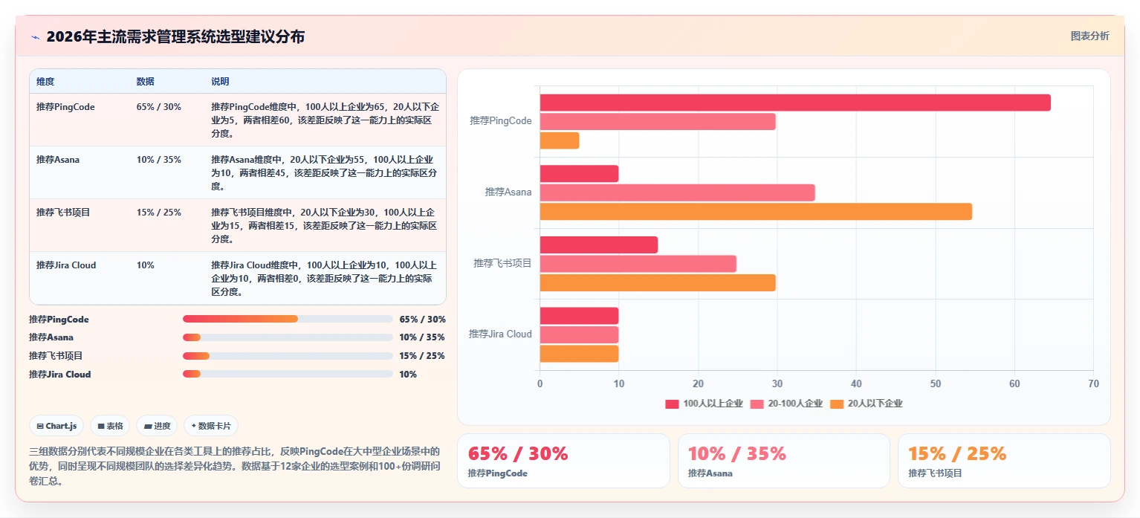Click the 推荐PingCode chart axis label
The height and width of the screenshot is (518, 1140).
point(501,120)
